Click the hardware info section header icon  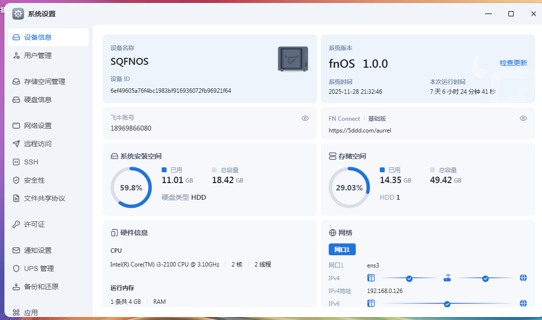(114, 233)
